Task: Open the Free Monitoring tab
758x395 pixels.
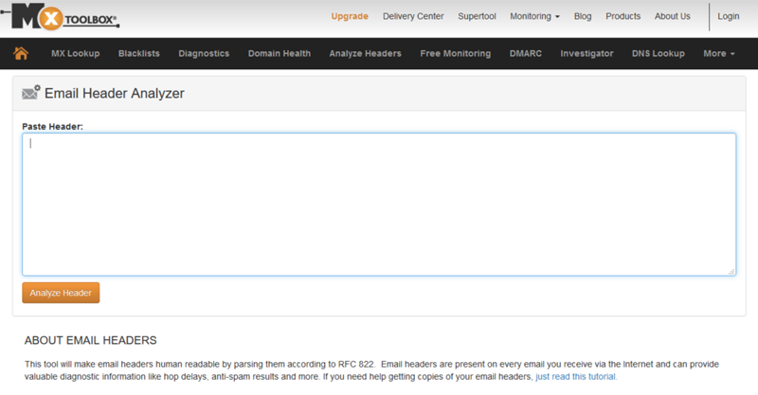Action: coord(455,54)
